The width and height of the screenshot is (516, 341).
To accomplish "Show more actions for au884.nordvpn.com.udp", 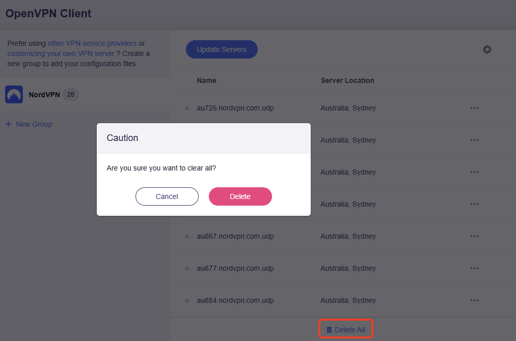I will [x=474, y=300].
